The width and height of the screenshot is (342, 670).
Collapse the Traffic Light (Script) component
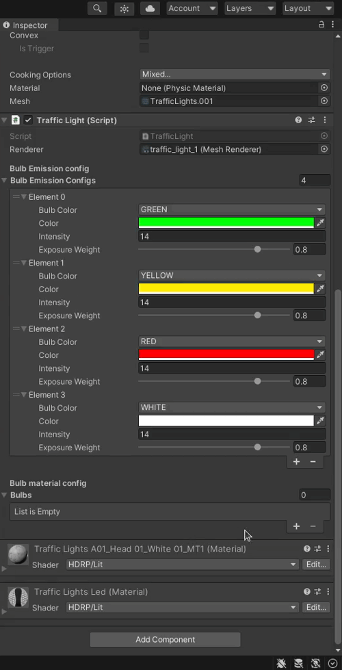pyautogui.click(x=4, y=120)
